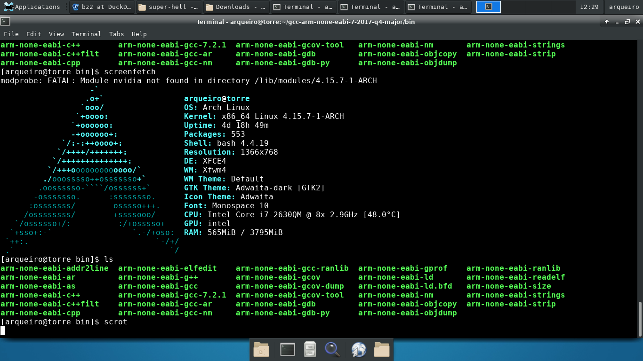643x361 pixels.
Task: Open the File menu
Action: click(x=11, y=34)
